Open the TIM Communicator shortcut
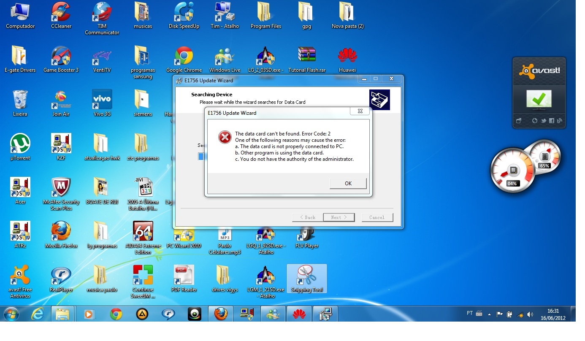Viewport: 585px width, 341px height. 102,18
